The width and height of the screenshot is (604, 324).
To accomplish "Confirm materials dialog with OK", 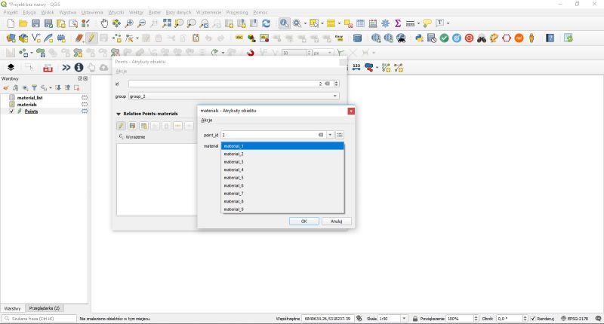I will tap(304, 221).
